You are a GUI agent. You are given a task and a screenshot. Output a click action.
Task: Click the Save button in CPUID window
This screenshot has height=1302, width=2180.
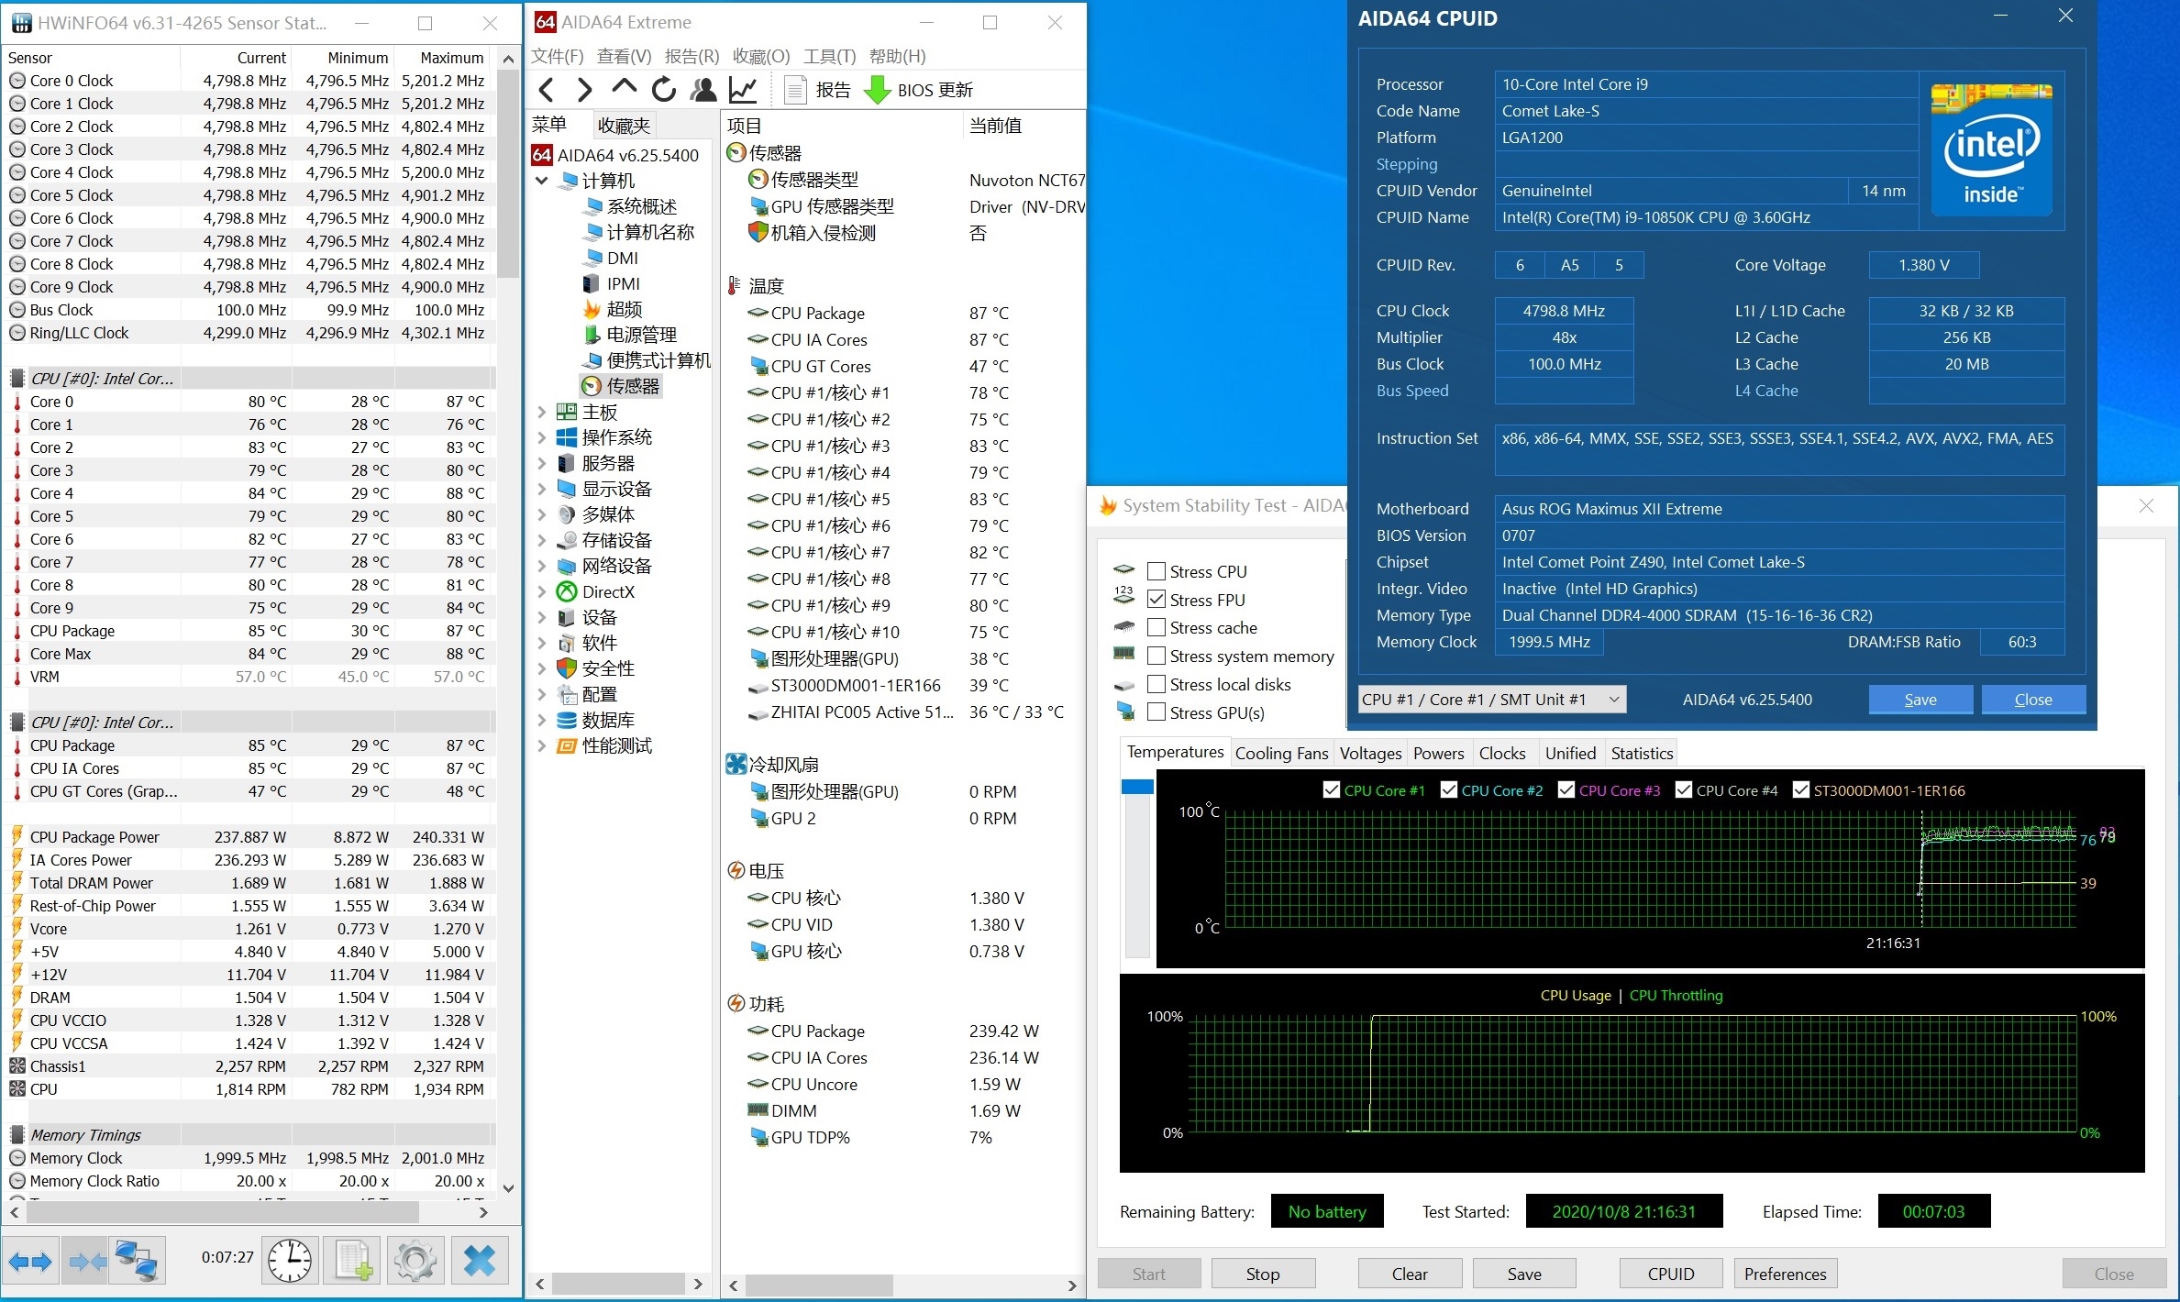[1921, 699]
